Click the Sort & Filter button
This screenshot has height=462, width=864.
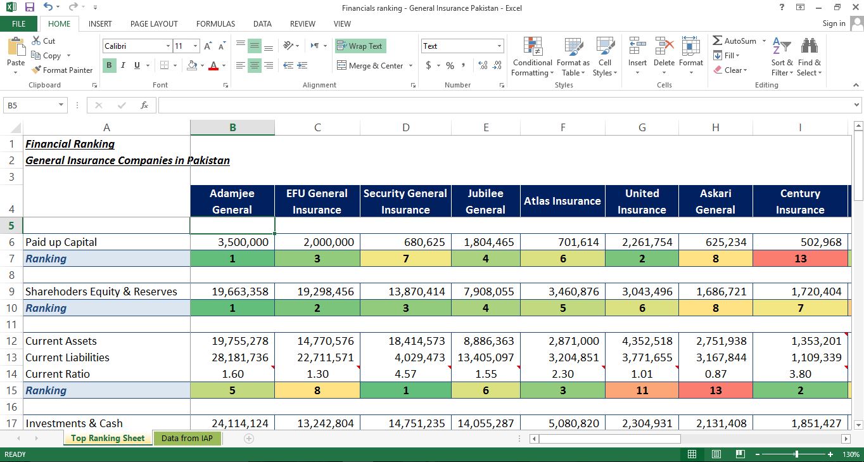pos(782,56)
